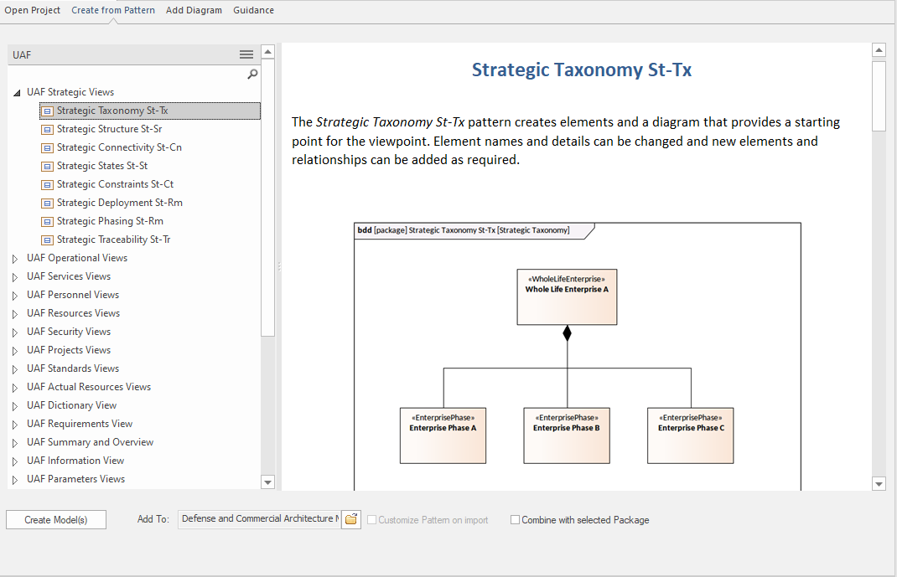Open the Guidance tab
The width and height of the screenshot is (897, 577).
tap(253, 10)
